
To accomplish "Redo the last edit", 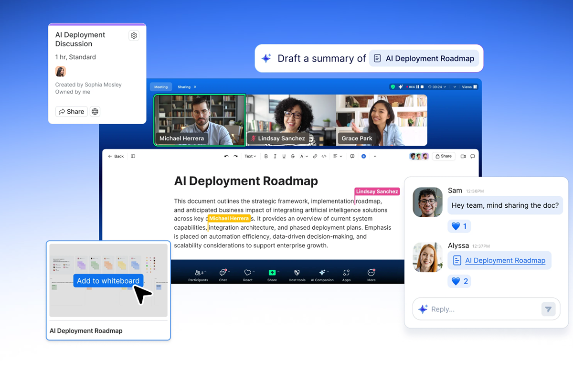I will click(235, 156).
